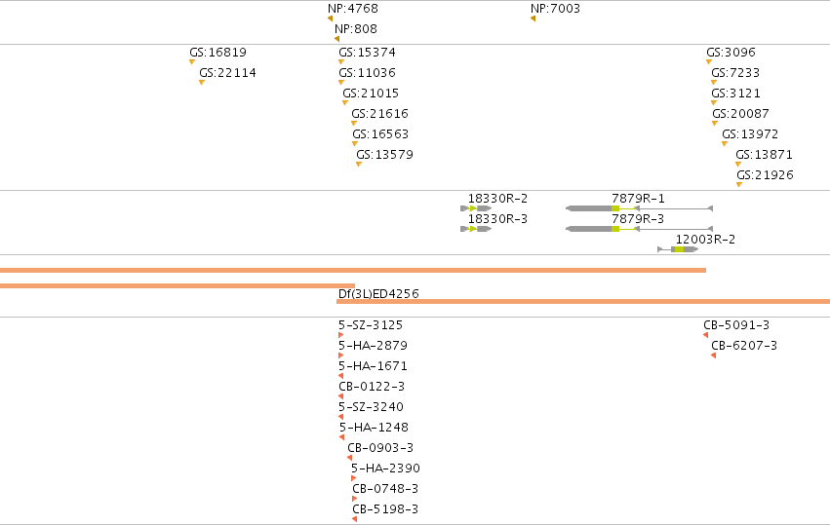Screen dimensions: 830x525
Task: Select the CB-0748-3 insertion label
Action: 385,489
